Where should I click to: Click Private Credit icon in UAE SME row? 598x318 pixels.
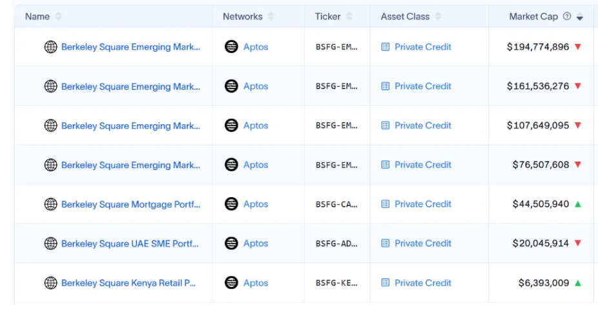386,244
